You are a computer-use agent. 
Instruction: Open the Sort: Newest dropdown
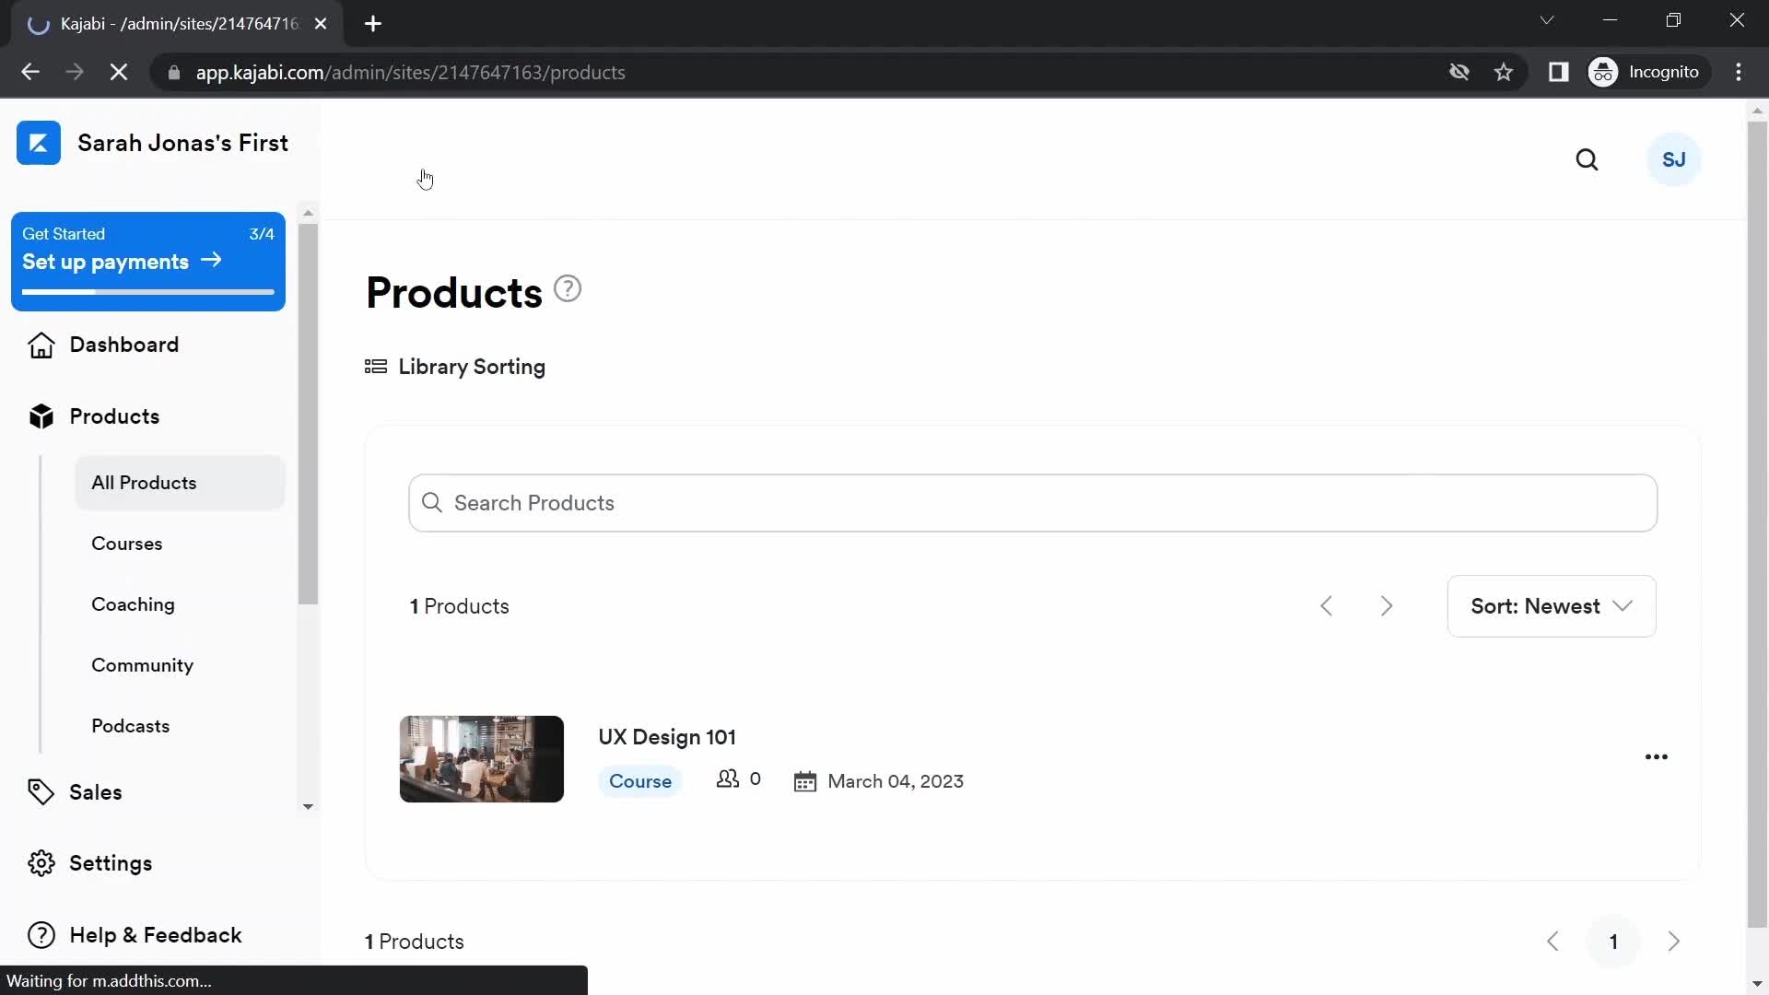1552,606
